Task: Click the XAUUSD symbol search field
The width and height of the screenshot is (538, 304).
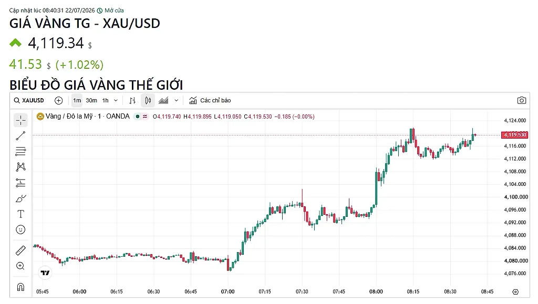Action: (x=29, y=100)
